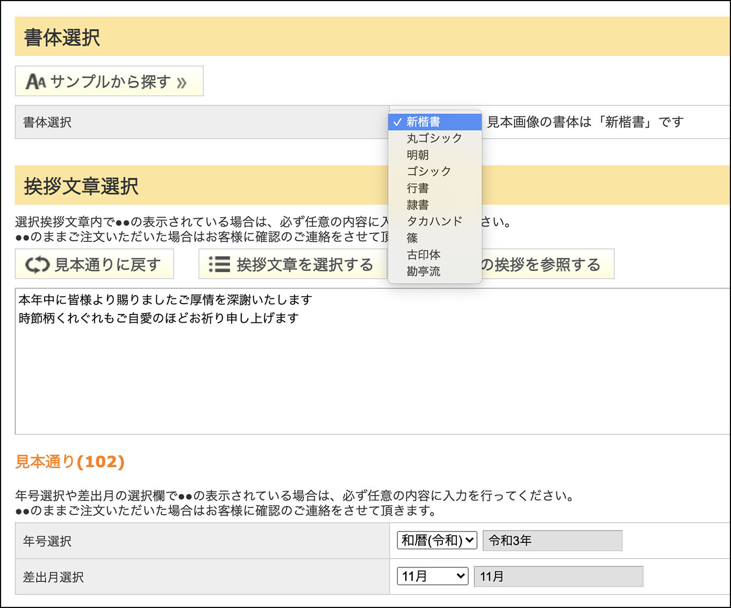
Task: Click the text line 本年中に皆様より賜りました
Action: tap(165, 299)
